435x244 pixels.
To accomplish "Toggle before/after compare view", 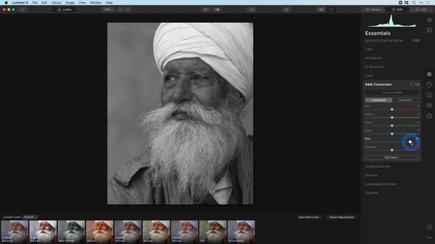I will click(217, 9).
